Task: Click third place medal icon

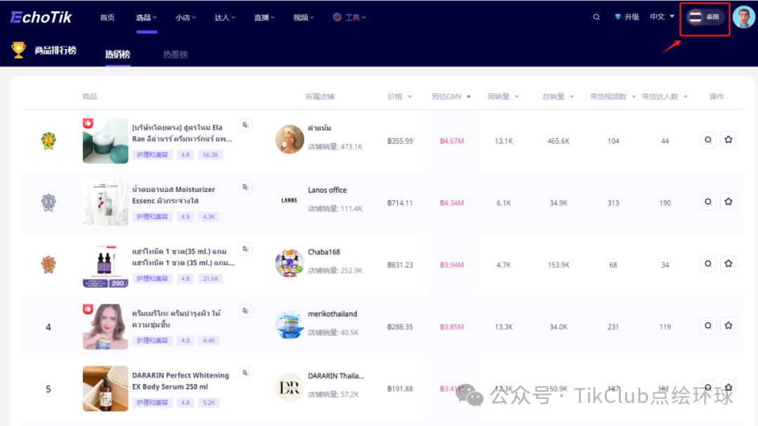Action: click(48, 264)
